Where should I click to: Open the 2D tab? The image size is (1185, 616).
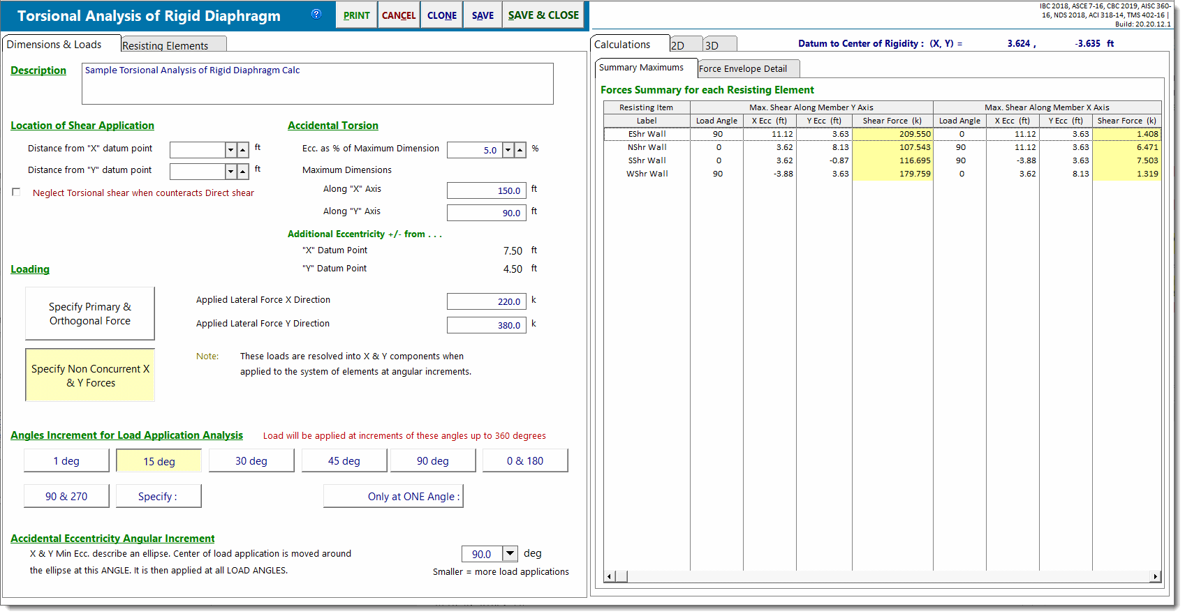point(686,45)
